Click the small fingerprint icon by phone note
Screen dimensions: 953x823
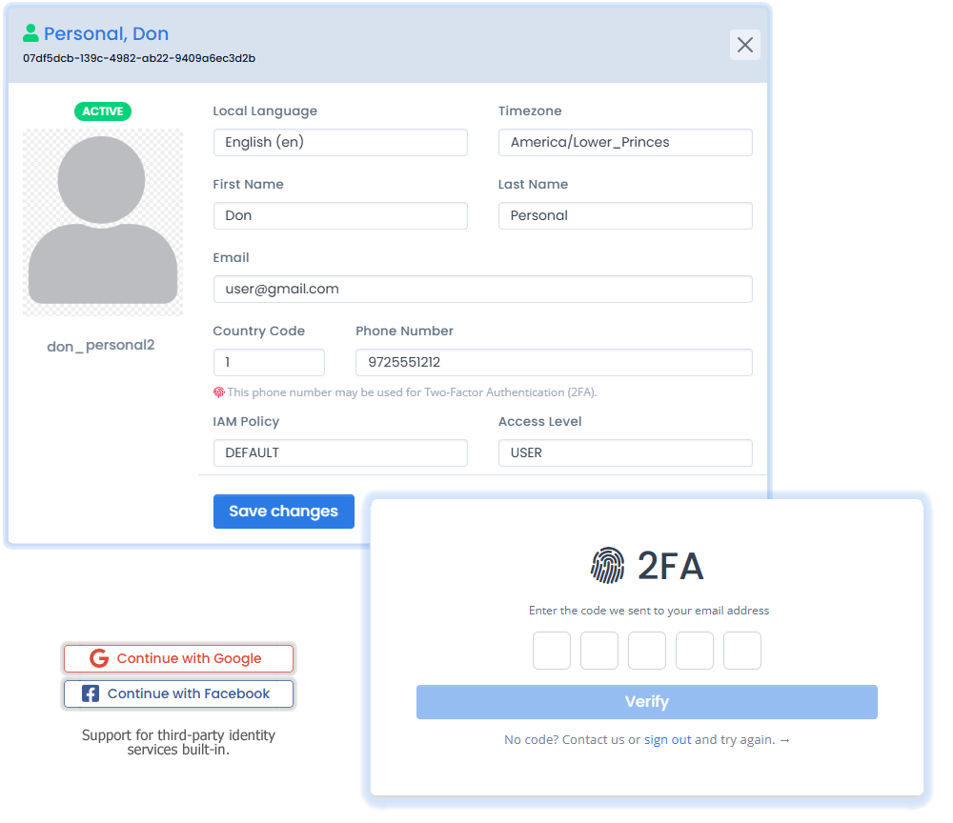pyautogui.click(x=218, y=392)
